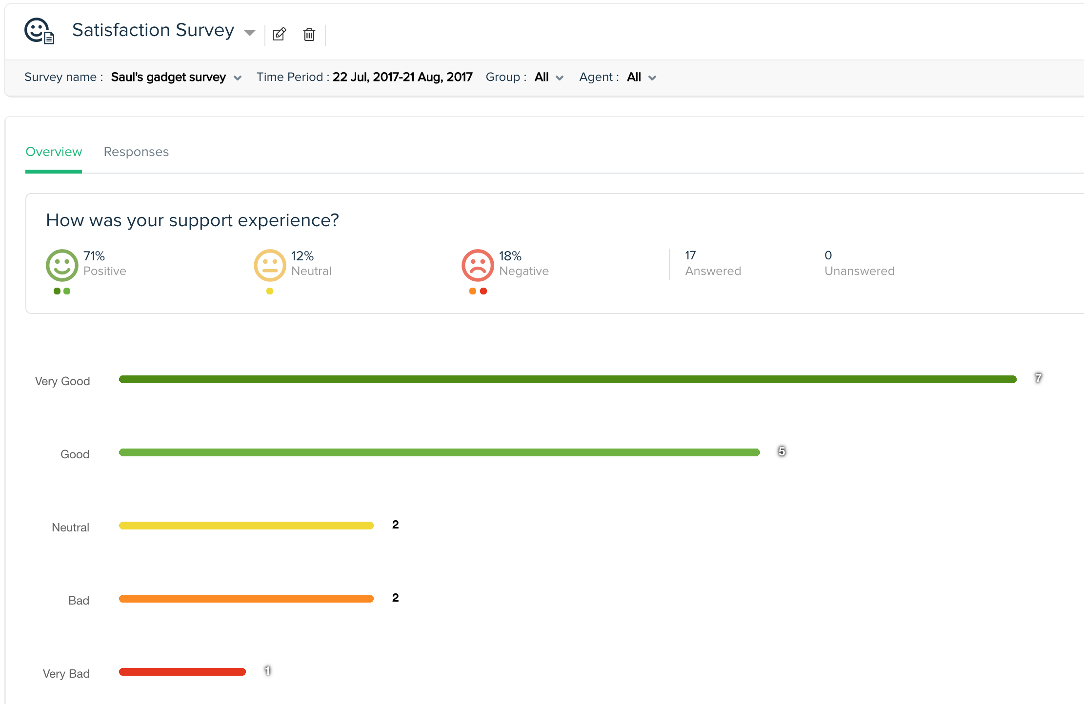1084x704 pixels.
Task: Click the Very Good dark green bar
Action: click(x=567, y=379)
